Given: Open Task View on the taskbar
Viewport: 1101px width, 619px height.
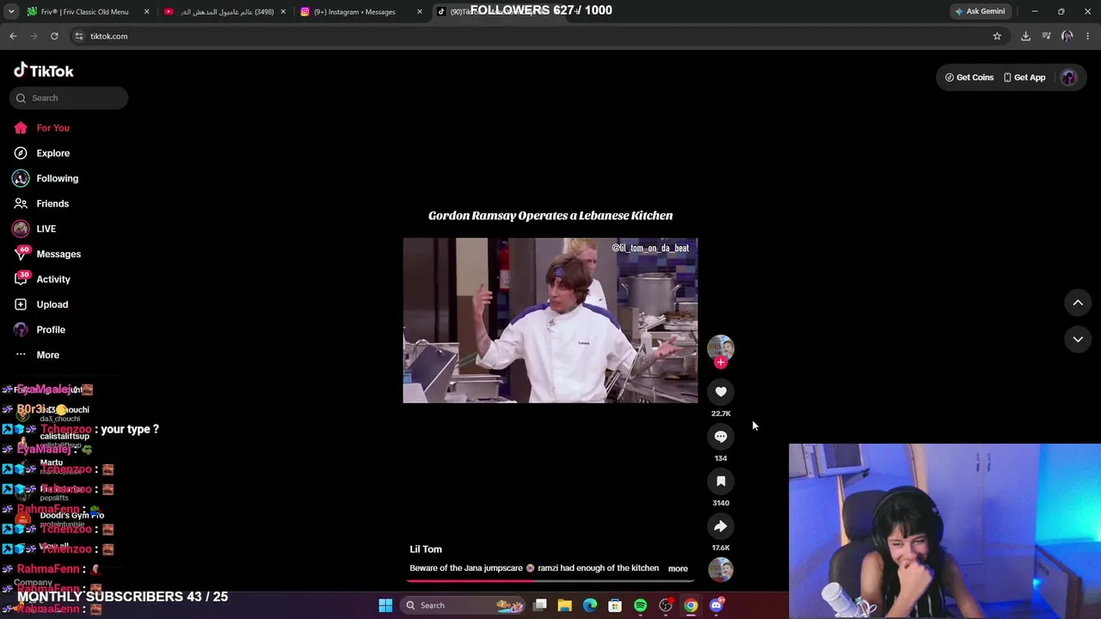Looking at the screenshot, I should [539, 605].
